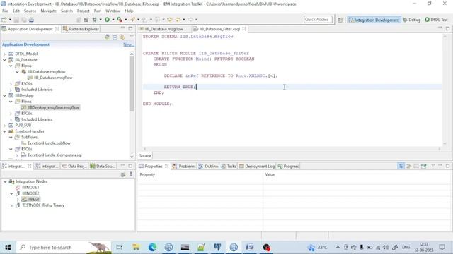Screen dimensions: 453x254
Task: Open the Navigate menu
Action: coord(49,11)
